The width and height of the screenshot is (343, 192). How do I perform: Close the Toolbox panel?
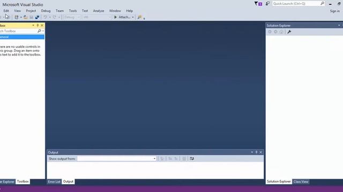tap(42, 26)
